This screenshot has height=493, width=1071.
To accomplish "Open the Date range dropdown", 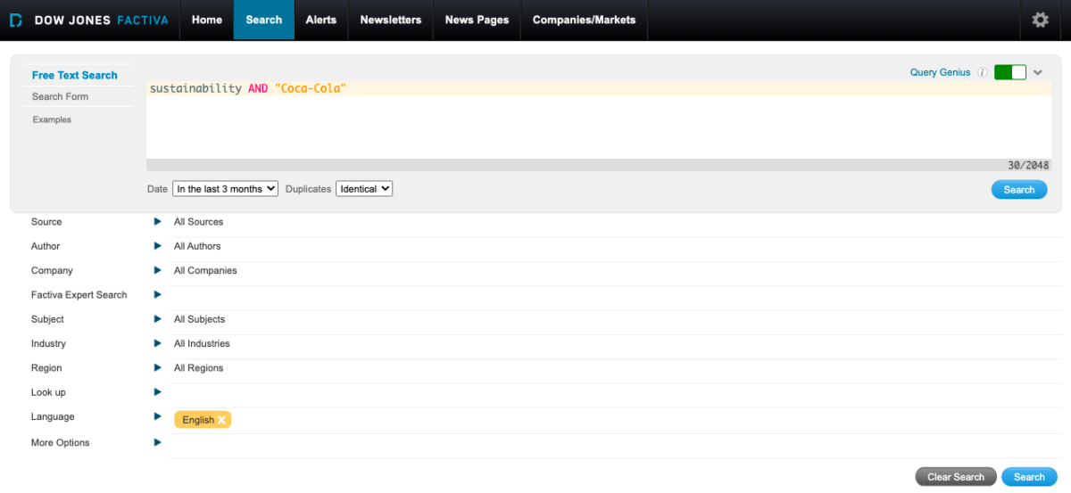I will coord(225,189).
